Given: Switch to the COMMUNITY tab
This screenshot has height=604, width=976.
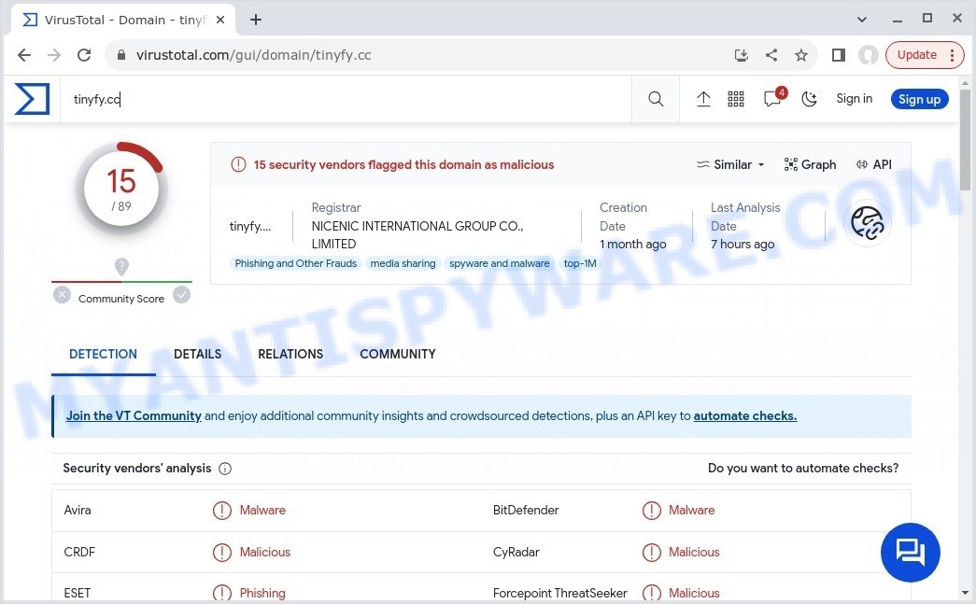Looking at the screenshot, I should coord(397,354).
